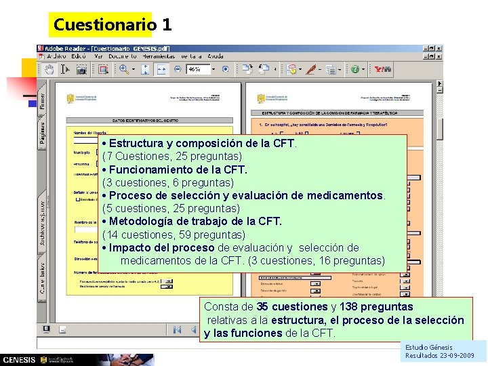
Task: Switch to the Comentarios side tab
Action: pyautogui.click(x=42, y=279)
